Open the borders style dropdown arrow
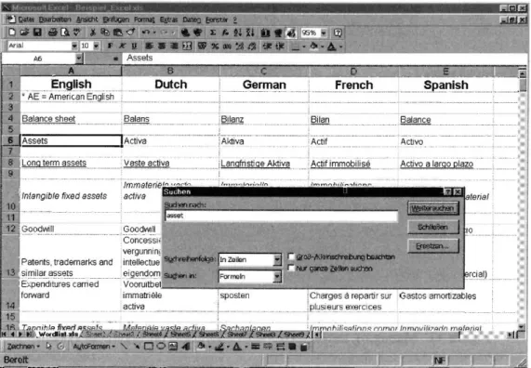The image size is (531, 368). tap(304, 46)
